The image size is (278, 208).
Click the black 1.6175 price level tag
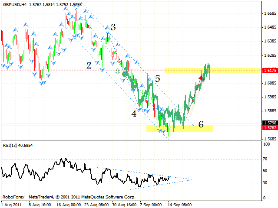(270, 70)
